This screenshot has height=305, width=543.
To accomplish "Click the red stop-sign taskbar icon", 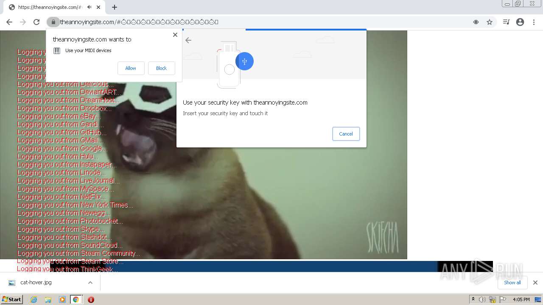I will [91, 299].
